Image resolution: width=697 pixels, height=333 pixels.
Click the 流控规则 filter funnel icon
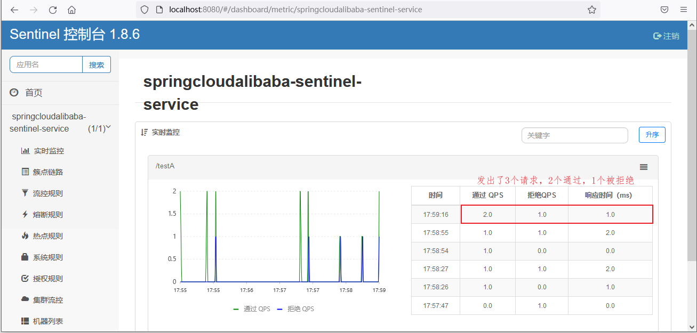click(x=25, y=193)
